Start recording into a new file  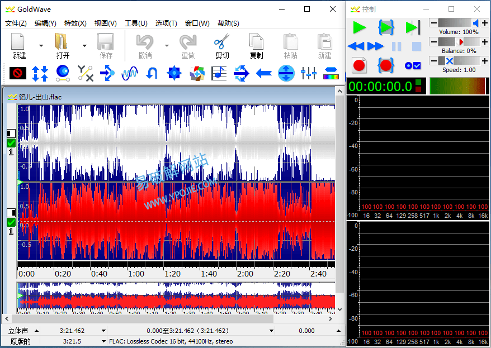pos(359,65)
